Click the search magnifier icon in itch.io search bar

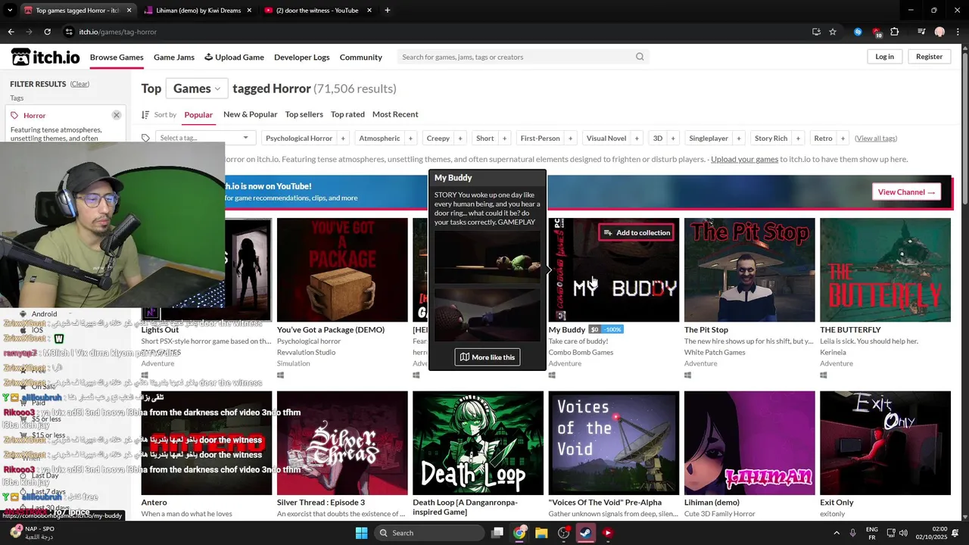[x=640, y=57]
